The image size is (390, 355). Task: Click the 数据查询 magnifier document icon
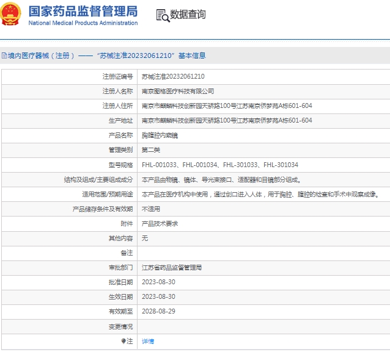[x=163, y=16]
